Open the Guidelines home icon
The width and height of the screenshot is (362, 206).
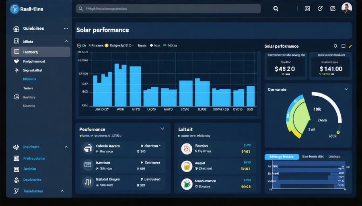tap(16, 29)
